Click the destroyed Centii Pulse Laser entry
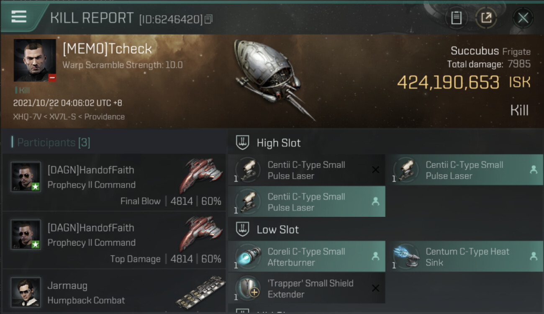This screenshot has width=544, height=314. pos(307,170)
